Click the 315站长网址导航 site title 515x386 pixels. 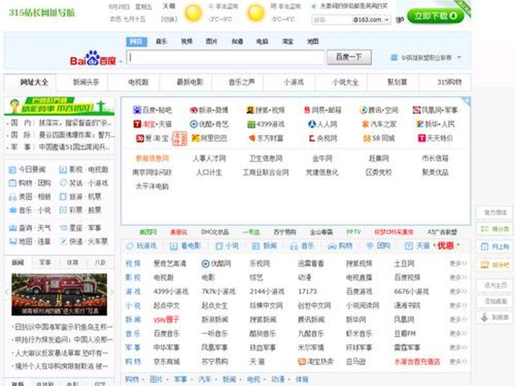tap(42, 13)
